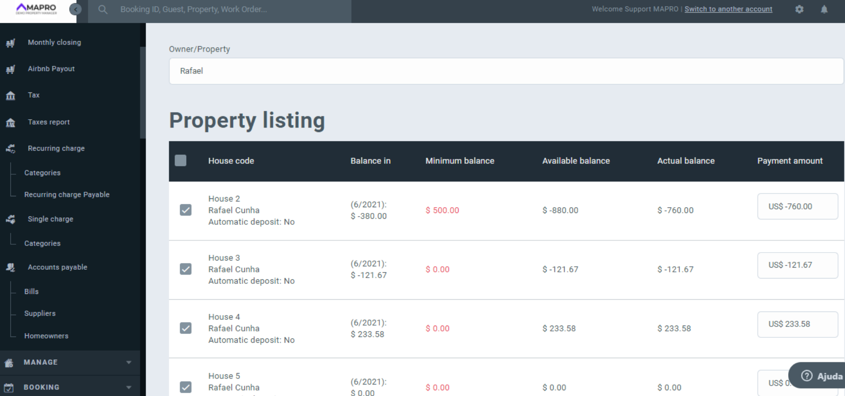Open the notifications bell

(824, 9)
